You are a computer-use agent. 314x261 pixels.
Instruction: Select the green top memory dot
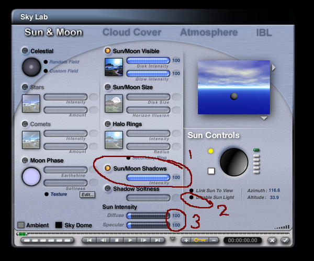(x=256, y=150)
